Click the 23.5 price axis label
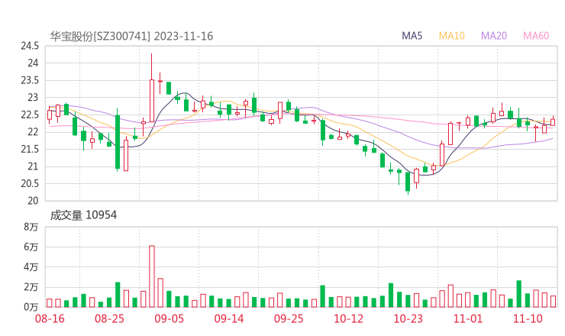Viewport: 565px width, 336px height. [x=30, y=80]
